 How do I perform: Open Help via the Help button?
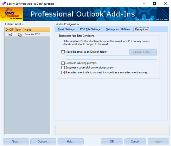point(70,141)
